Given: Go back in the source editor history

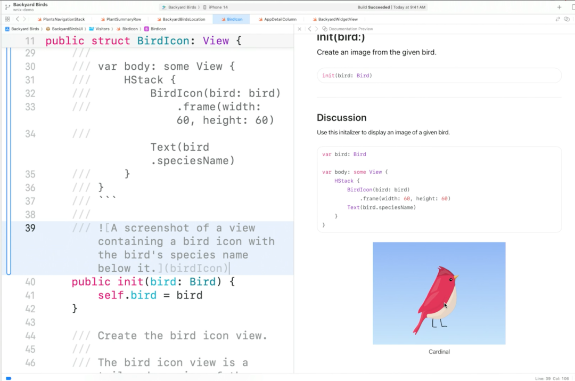Looking at the screenshot, I should click(x=17, y=19).
